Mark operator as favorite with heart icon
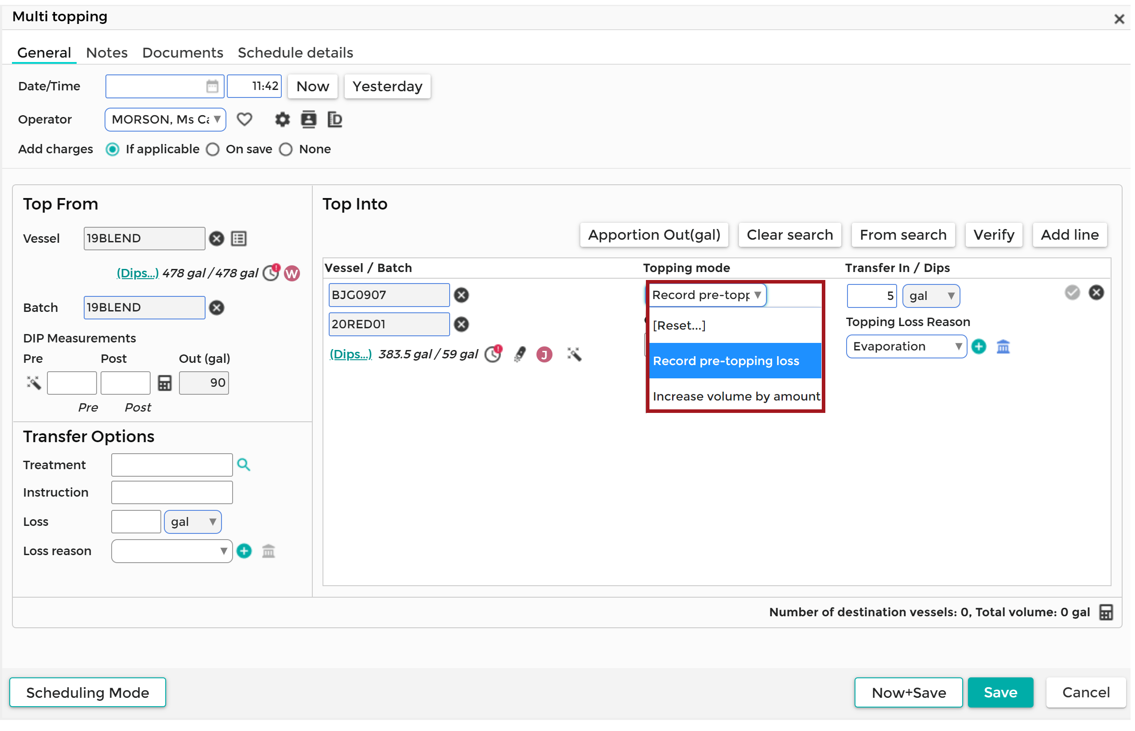 click(245, 120)
